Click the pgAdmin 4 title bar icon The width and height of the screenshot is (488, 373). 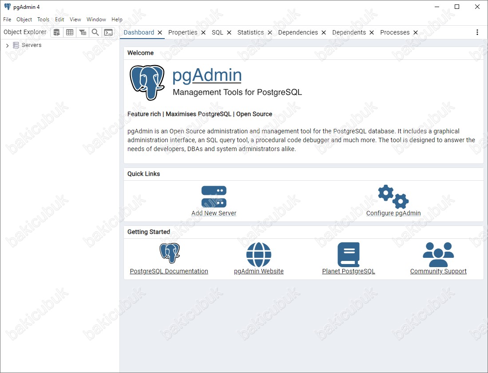point(8,7)
